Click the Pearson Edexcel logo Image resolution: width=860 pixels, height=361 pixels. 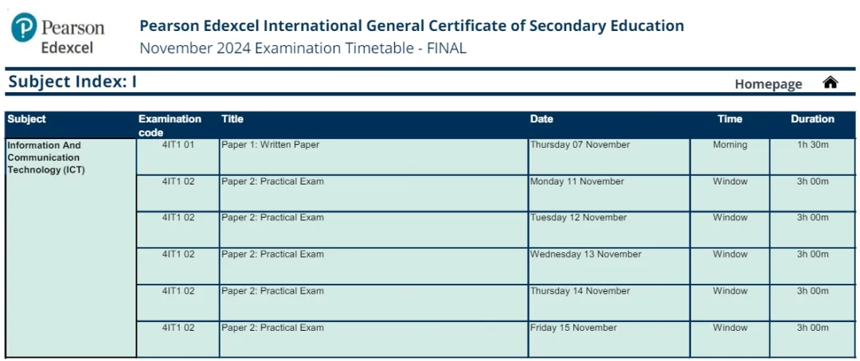[x=57, y=33]
